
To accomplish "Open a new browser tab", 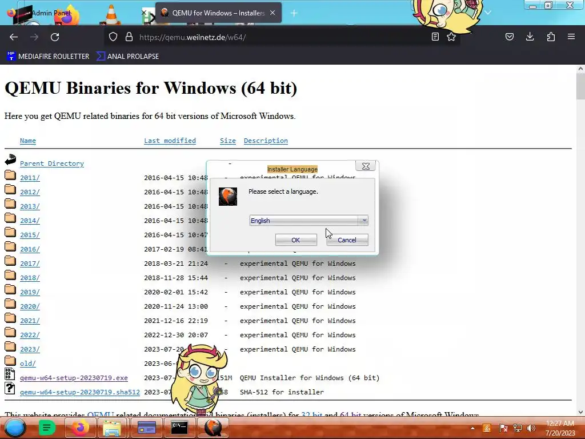I will 294,13.
